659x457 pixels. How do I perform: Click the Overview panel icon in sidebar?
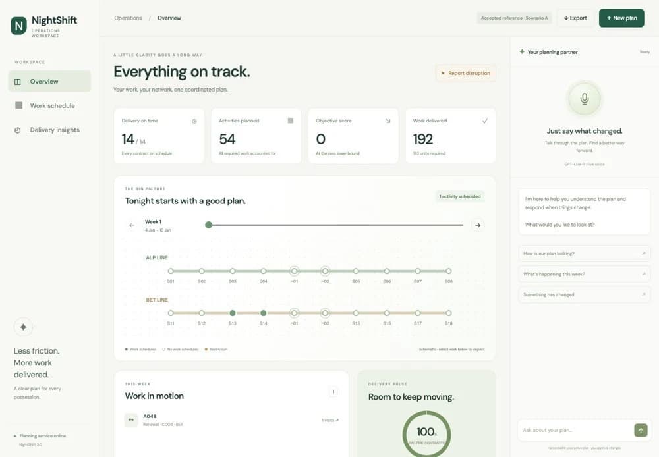click(x=18, y=82)
